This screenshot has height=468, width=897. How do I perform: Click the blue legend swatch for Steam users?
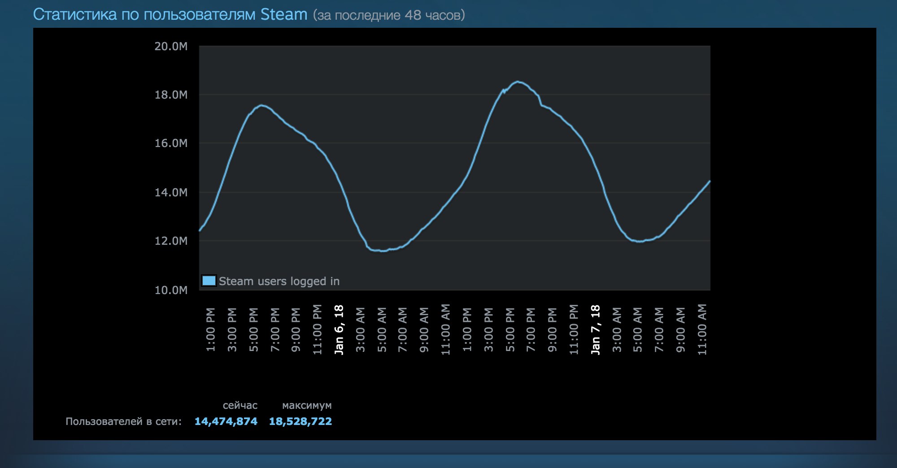[209, 281]
